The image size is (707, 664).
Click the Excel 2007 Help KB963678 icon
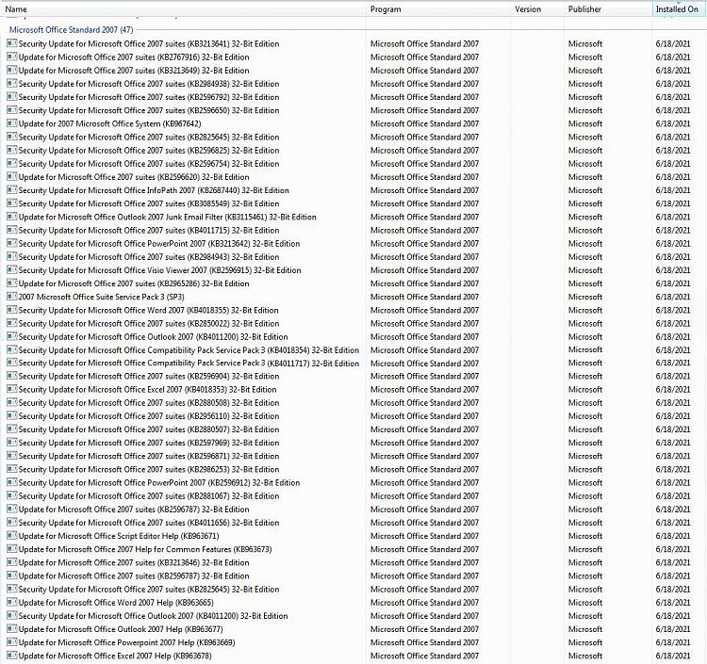pos(11,656)
